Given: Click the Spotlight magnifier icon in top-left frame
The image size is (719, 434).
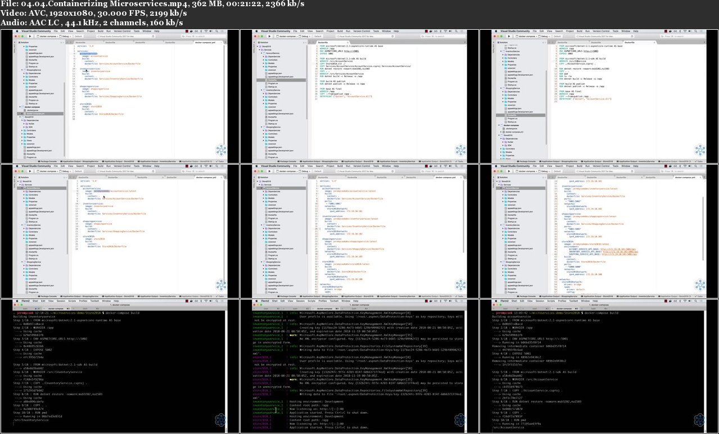Looking at the screenshot, I should coord(216,31).
